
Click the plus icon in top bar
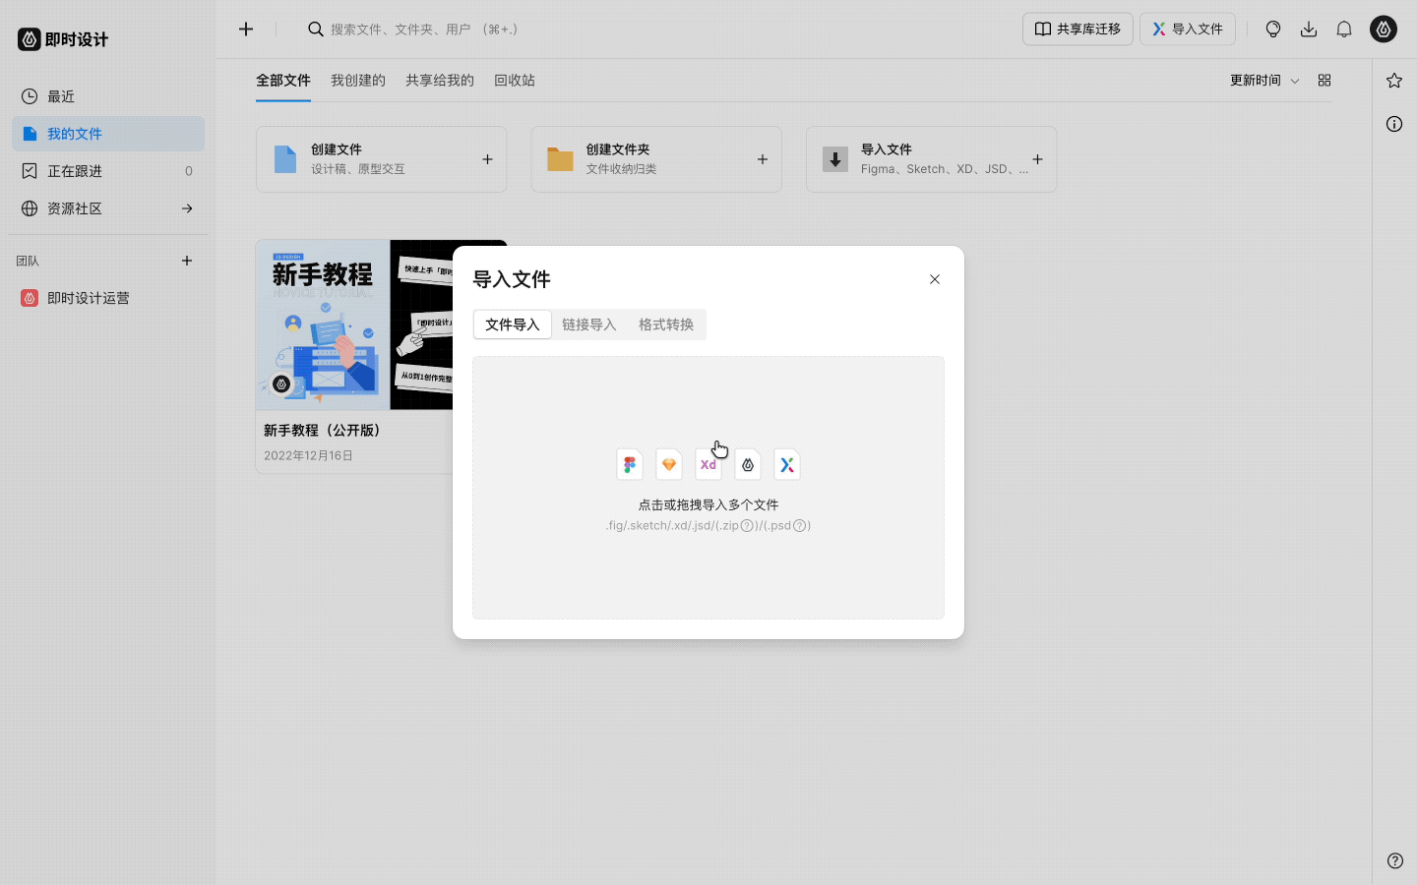pos(246,29)
